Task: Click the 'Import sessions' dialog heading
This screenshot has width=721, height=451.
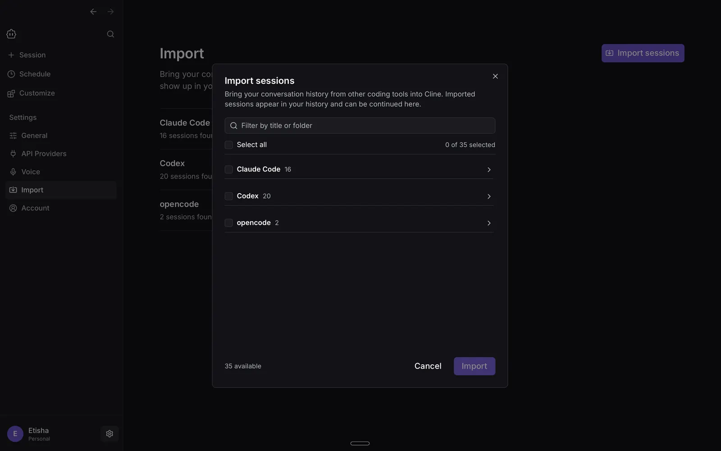Action: coord(260,81)
